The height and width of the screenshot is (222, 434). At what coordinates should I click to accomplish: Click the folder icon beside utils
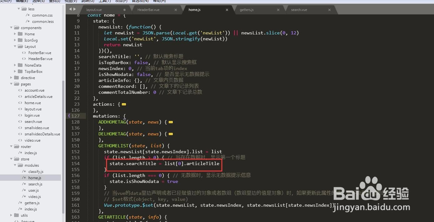pos(16,215)
